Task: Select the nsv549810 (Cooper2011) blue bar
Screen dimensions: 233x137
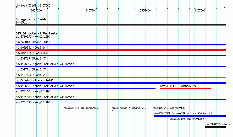Action: [x=120, y=45]
